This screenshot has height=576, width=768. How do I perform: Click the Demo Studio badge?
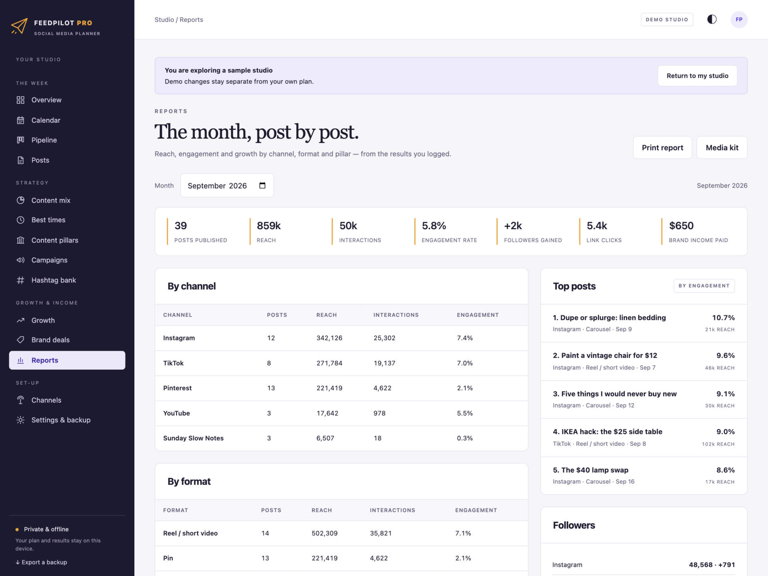pyautogui.click(x=667, y=19)
